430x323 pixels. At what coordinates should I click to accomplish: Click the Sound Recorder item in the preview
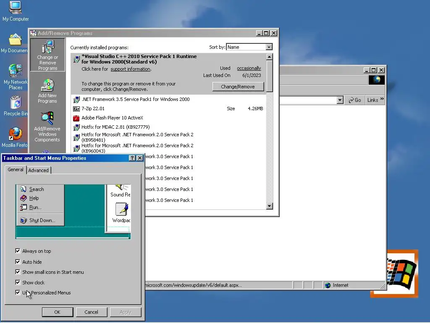pos(120,191)
